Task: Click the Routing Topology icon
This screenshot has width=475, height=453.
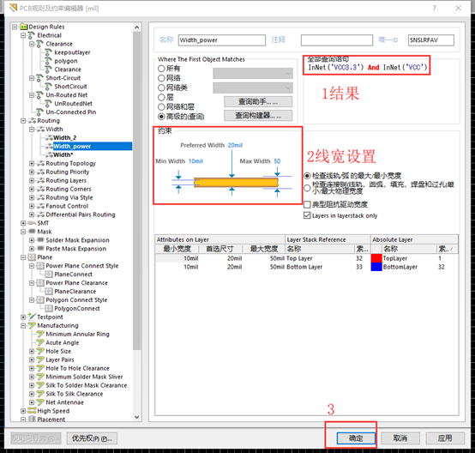Action: pyautogui.click(x=40, y=163)
